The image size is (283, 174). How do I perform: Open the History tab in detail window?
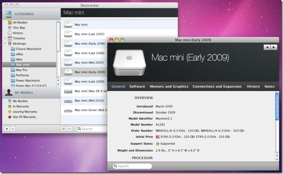(254, 86)
